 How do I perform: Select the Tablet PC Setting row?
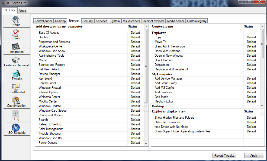89,124
